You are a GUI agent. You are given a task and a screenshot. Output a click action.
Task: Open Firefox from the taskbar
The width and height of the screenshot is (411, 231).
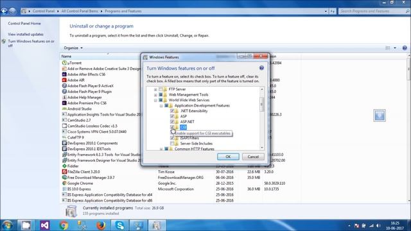pos(101,225)
